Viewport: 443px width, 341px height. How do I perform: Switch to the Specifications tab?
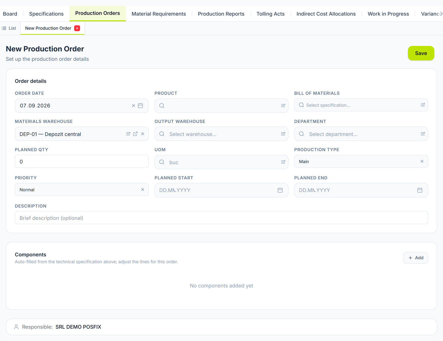[x=46, y=14]
